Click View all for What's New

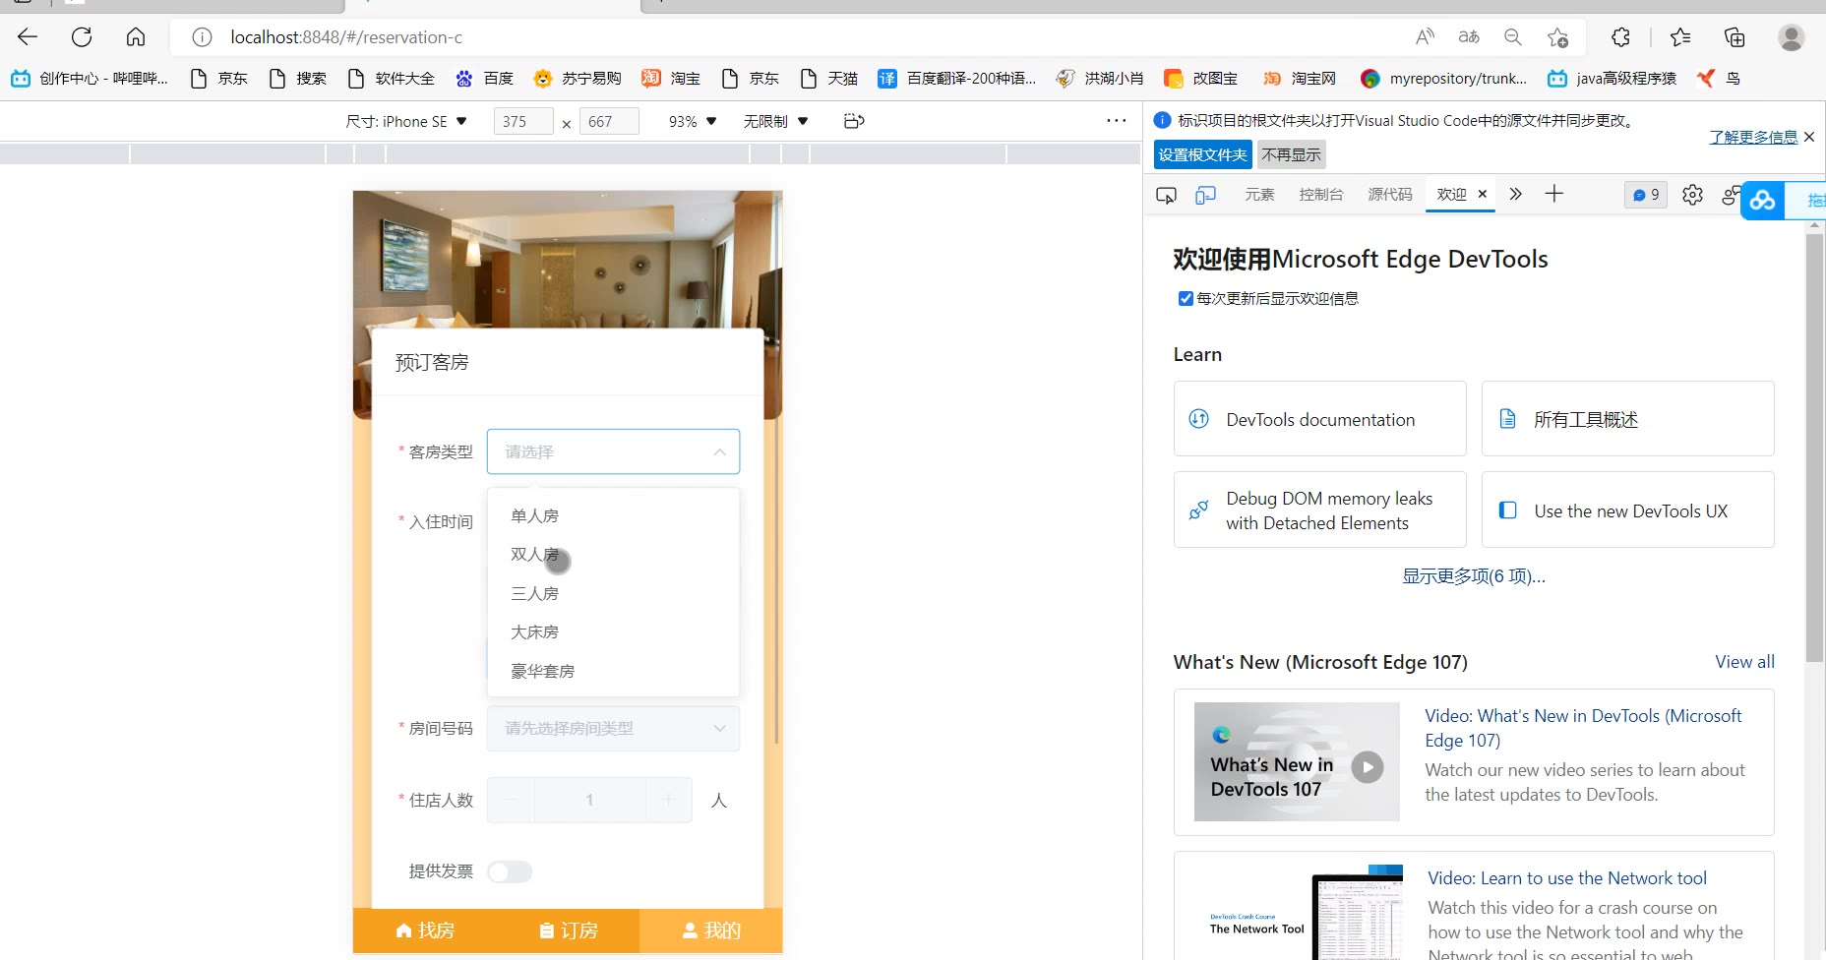[x=1744, y=662]
